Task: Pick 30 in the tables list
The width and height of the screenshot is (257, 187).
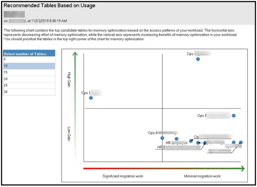Action: tap(29, 92)
